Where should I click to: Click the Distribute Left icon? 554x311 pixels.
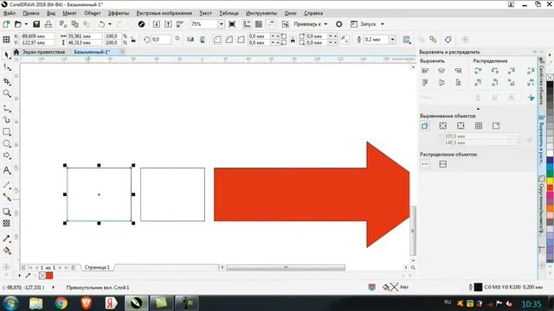point(478,71)
